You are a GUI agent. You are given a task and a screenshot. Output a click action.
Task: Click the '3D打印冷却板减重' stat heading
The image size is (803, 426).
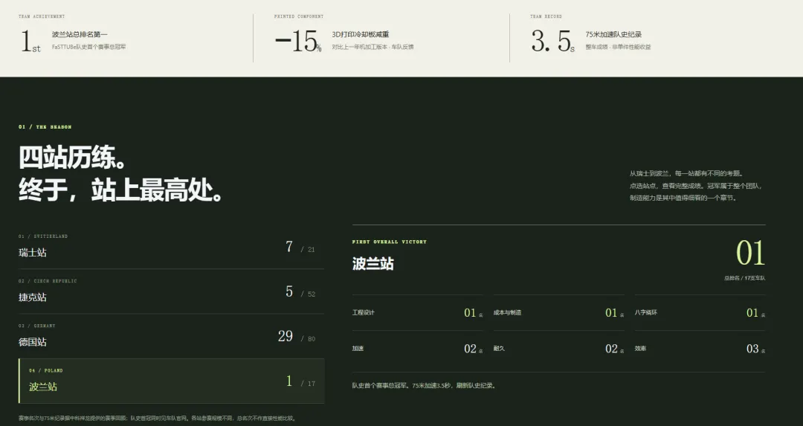point(361,34)
